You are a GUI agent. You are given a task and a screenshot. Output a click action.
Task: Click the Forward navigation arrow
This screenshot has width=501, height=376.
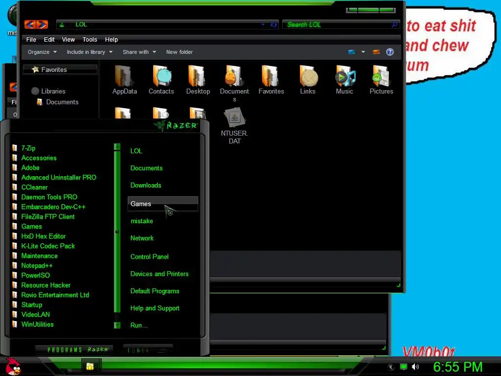coord(42,24)
